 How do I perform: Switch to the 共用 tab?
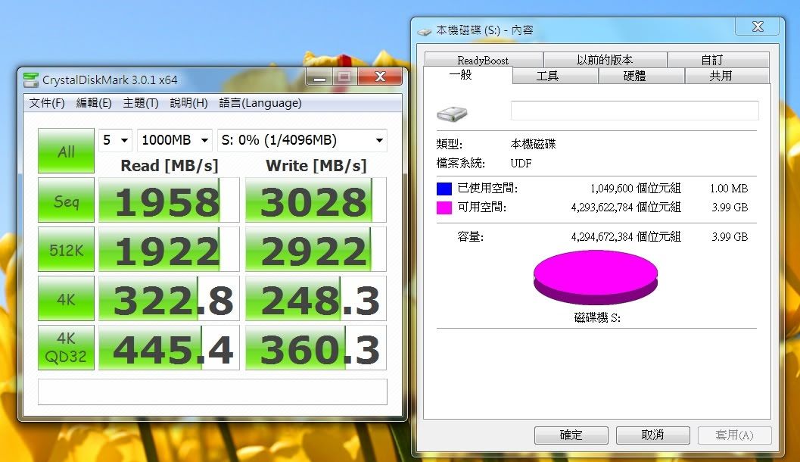point(727,76)
